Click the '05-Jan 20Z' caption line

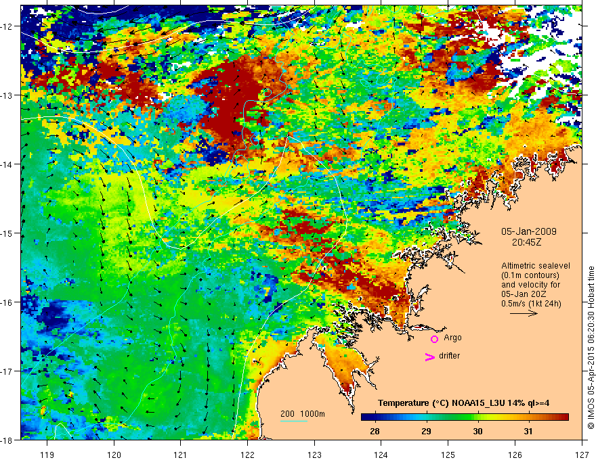(x=526, y=294)
